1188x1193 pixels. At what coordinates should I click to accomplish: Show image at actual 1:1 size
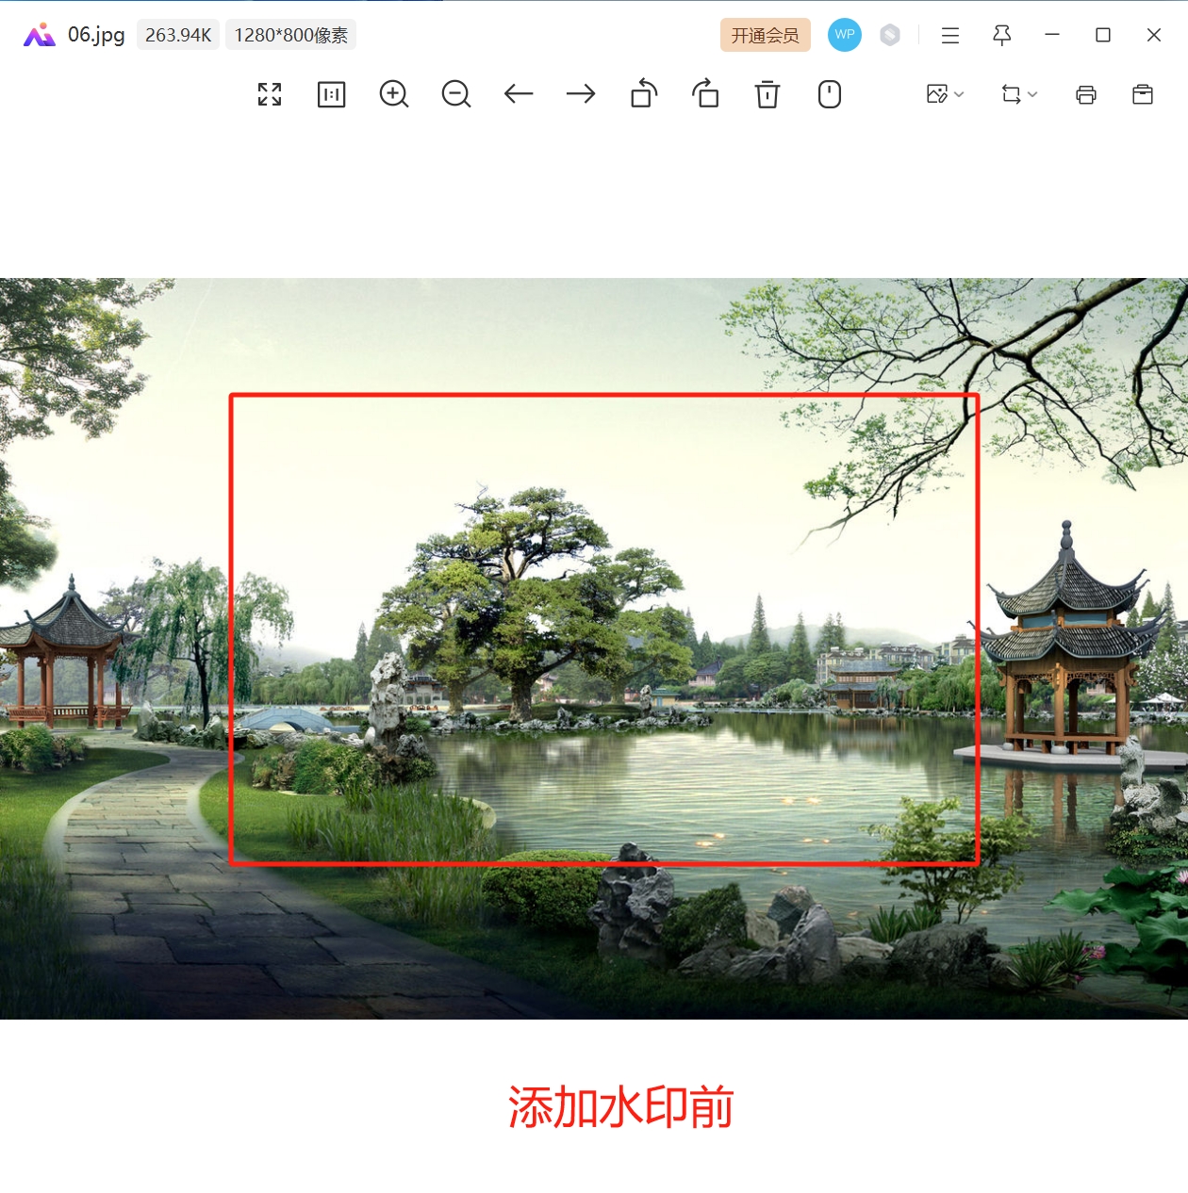332,94
